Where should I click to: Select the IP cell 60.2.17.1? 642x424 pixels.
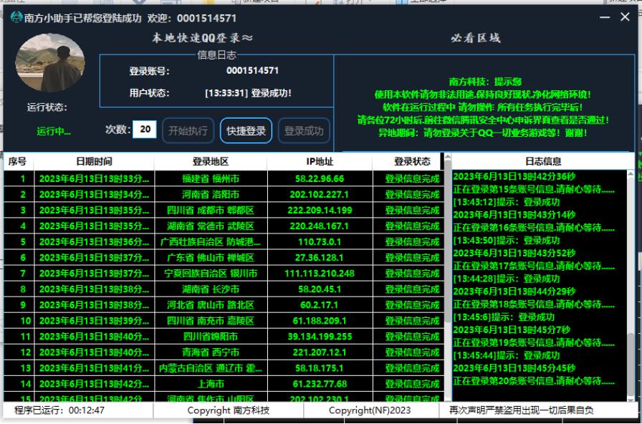click(x=320, y=305)
